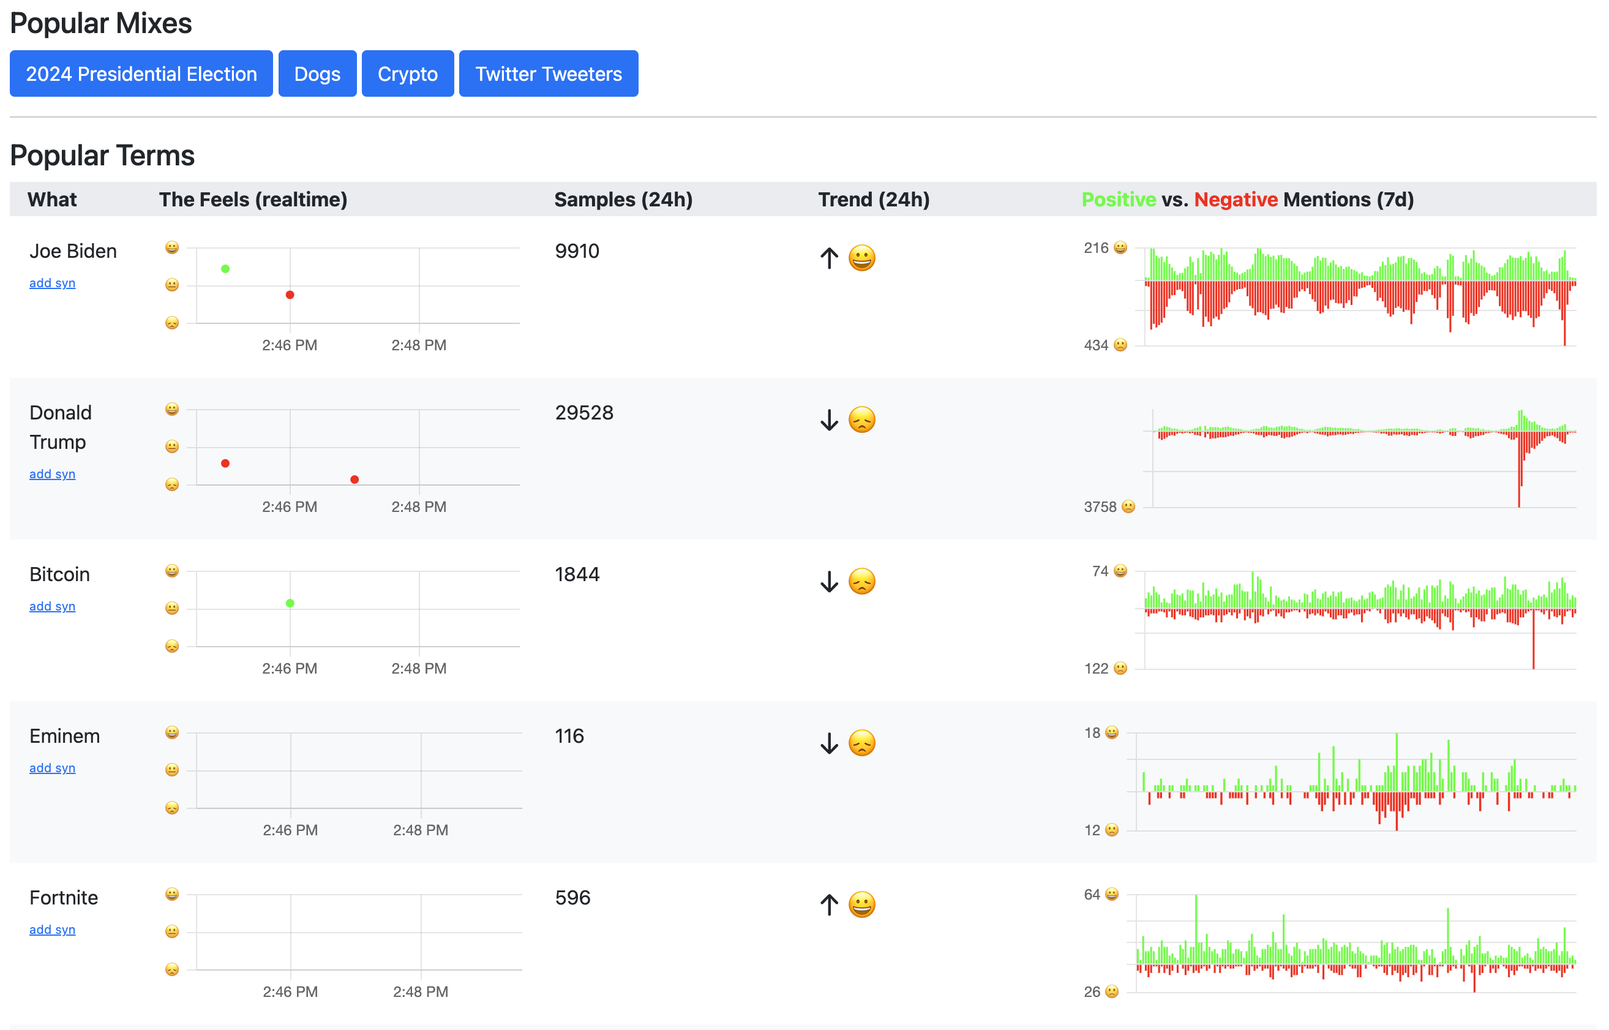Click sample count 29528
The image size is (1609, 1030).
584,413
